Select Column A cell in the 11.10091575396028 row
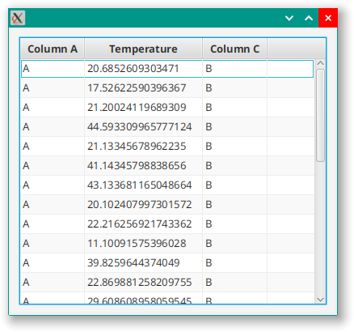 (x=53, y=244)
